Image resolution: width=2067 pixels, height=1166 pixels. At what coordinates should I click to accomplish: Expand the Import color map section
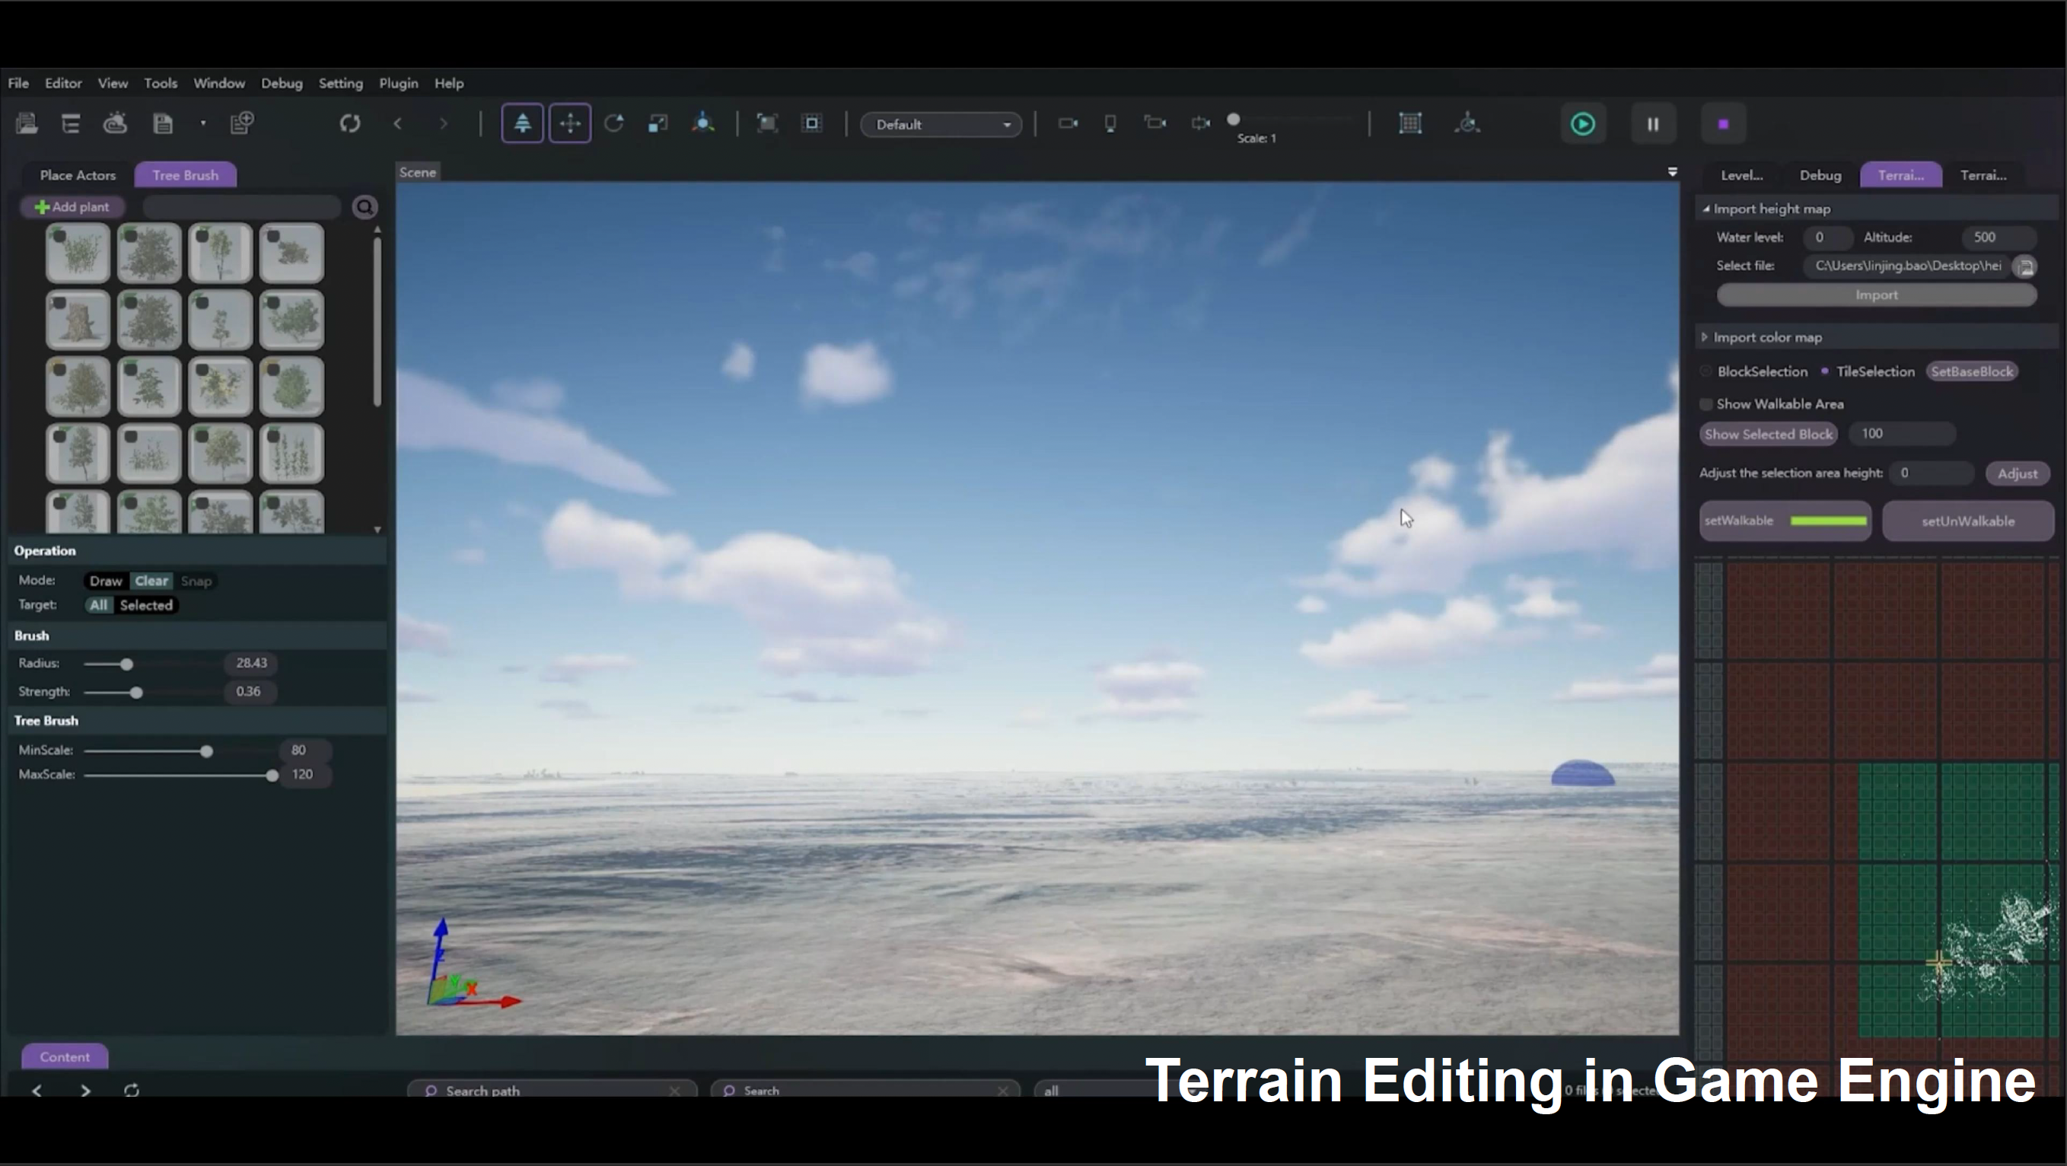click(1705, 338)
